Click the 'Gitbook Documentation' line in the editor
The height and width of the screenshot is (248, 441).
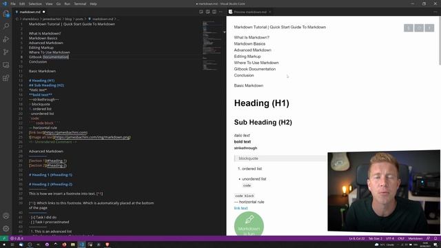[x=49, y=57]
